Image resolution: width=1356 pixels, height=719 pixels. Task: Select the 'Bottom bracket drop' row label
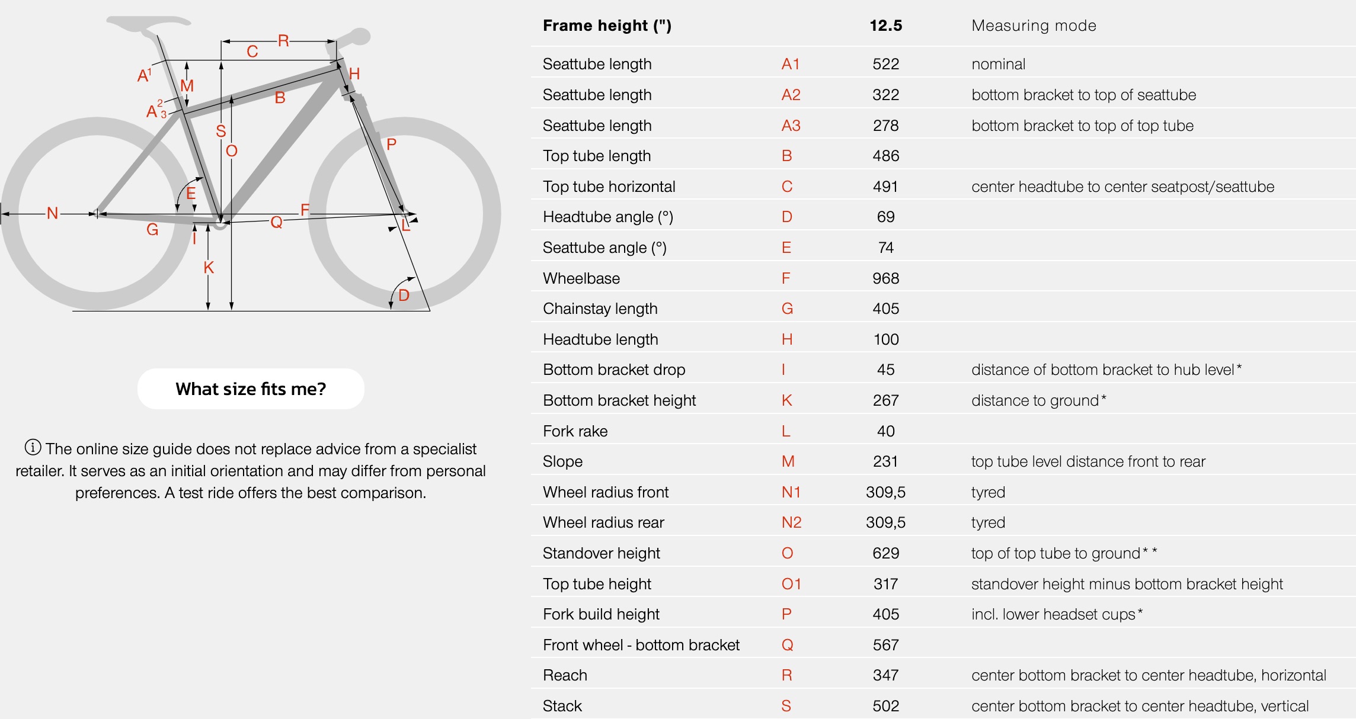coord(614,370)
